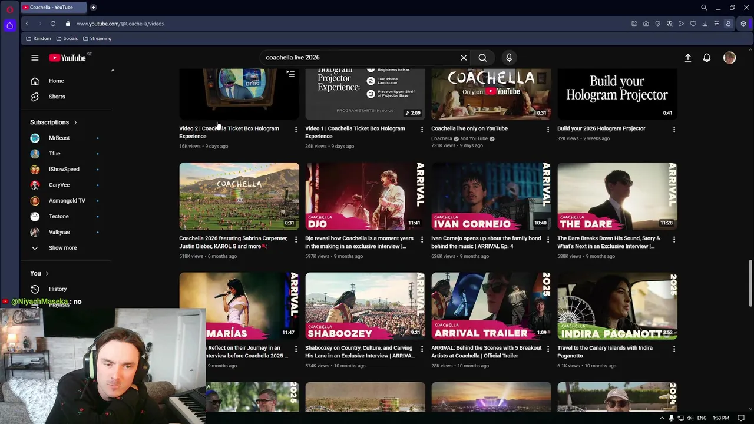The image size is (754, 424).
Task: Open more options for Ivan Cornejo video
Action: (x=548, y=240)
